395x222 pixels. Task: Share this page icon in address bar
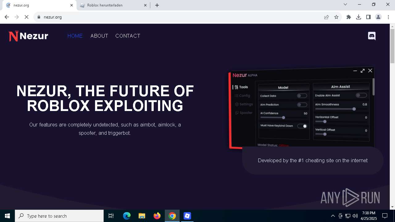coord(326,17)
